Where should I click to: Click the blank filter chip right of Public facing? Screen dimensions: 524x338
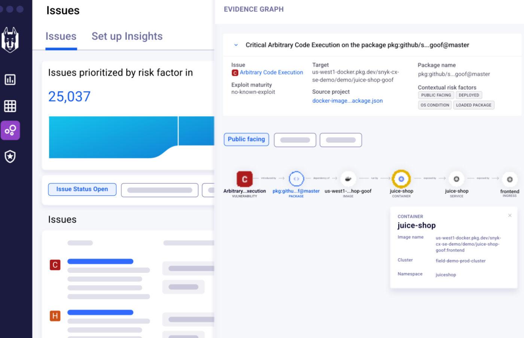295,140
